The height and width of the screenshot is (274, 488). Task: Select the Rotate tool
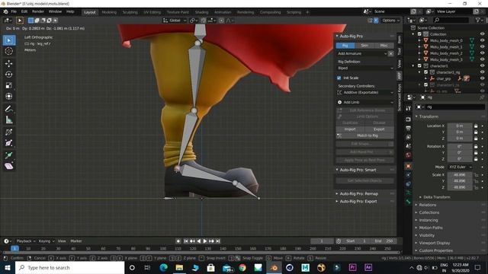9,75
